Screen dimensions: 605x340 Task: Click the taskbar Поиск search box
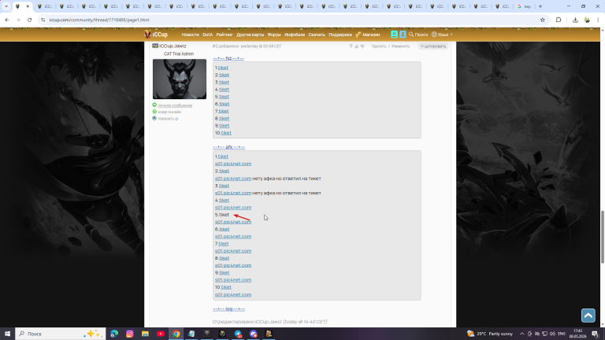point(60,334)
